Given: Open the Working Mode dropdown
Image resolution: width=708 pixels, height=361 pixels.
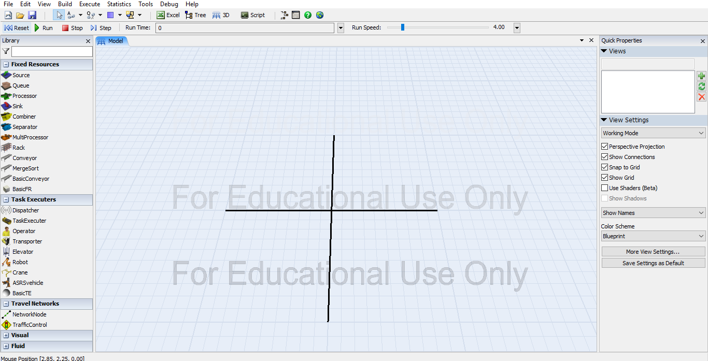Looking at the screenshot, I should point(653,133).
